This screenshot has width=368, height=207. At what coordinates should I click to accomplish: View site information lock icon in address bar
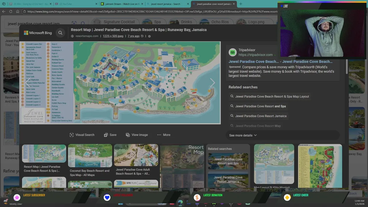[x=25, y=11]
